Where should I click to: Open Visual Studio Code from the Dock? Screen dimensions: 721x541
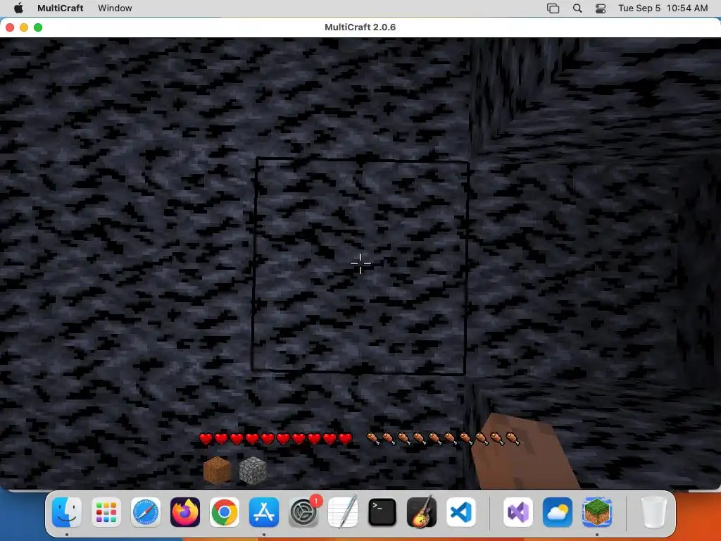pyautogui.click(x=460, y=512)
